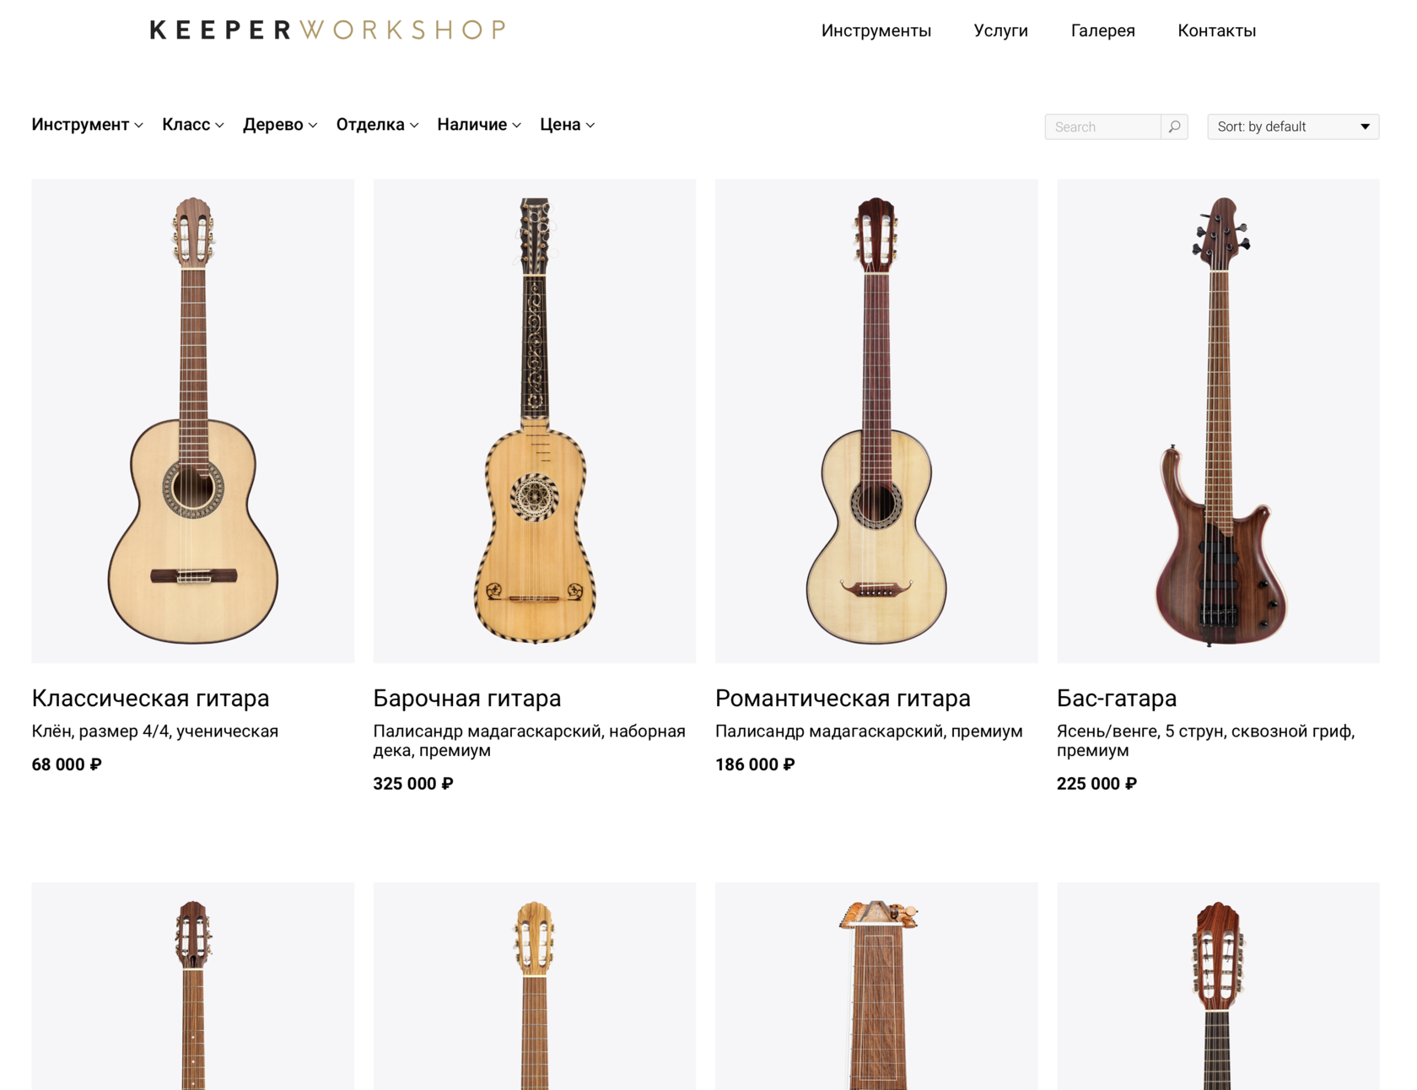This screenshot has height=1090, width=1417.
Task: View the Барочная гитара product thumbnail
Action: 535,420
